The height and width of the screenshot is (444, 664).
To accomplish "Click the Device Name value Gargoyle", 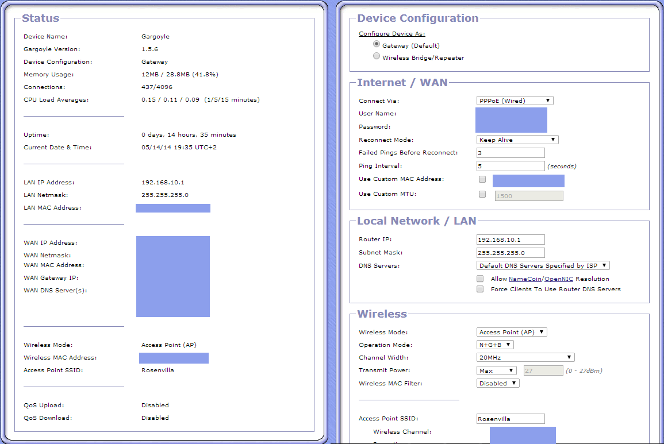I will [155, 36].
